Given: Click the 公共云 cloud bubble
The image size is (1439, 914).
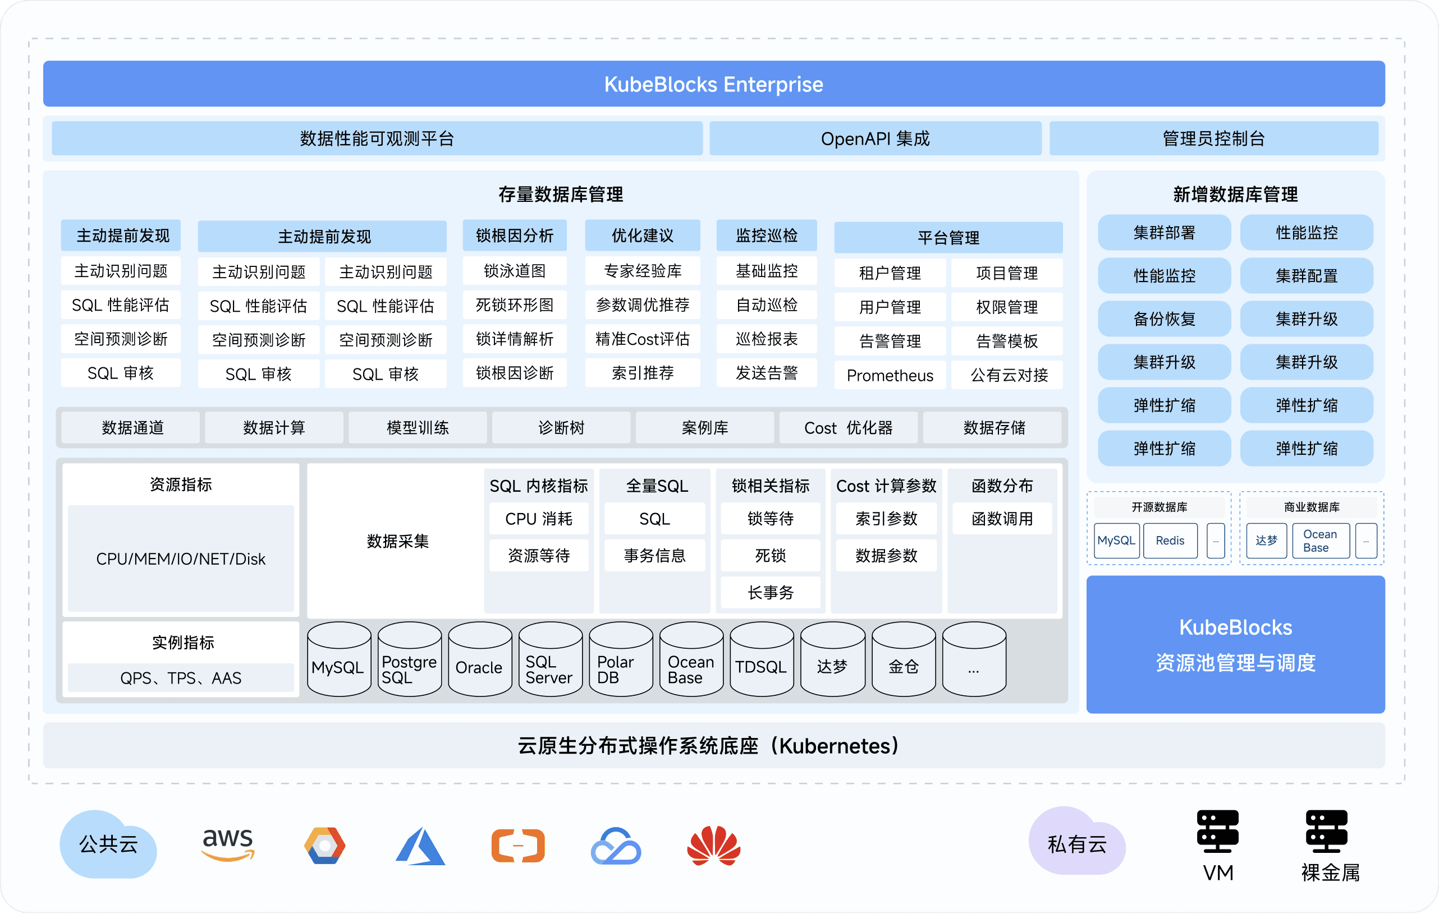Looking at the screenshot, I should point(108,844).
